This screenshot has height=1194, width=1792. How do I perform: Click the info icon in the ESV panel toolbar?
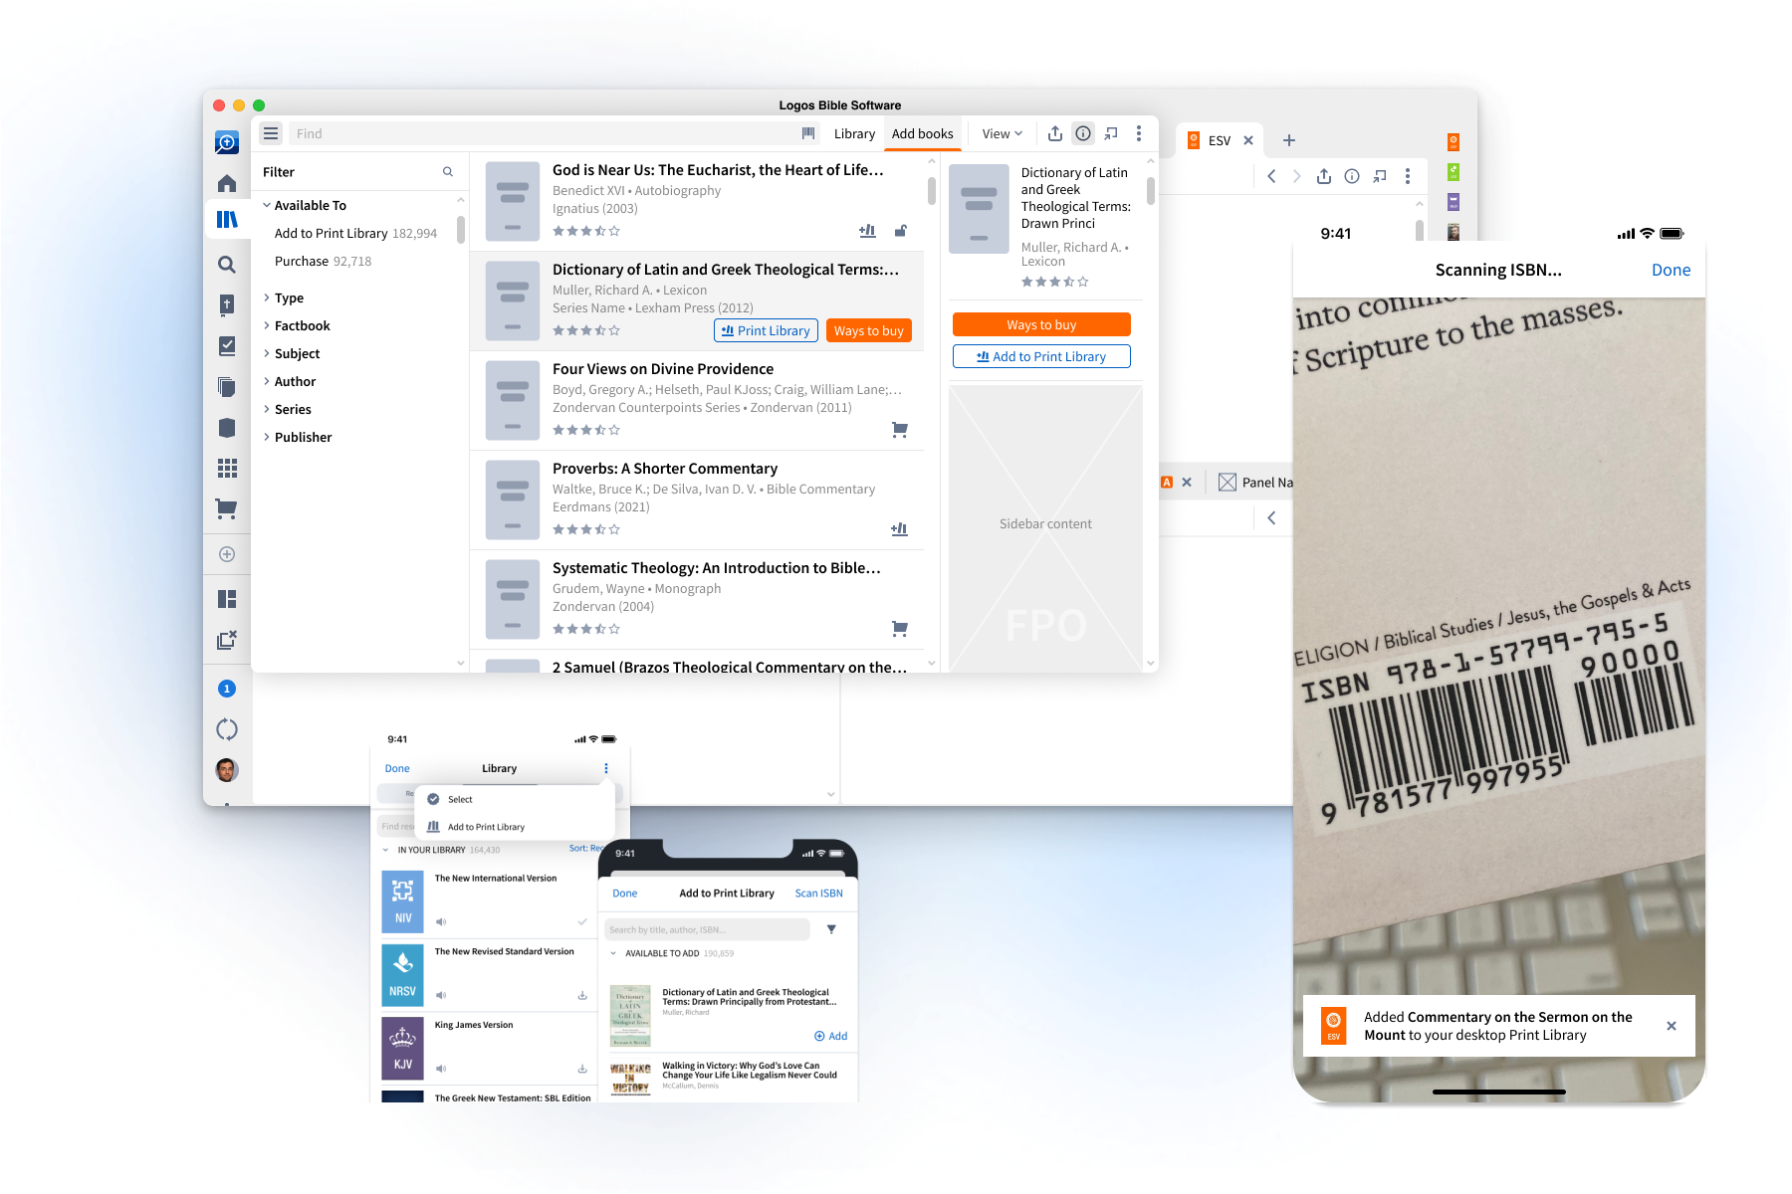click(x=1352, y=176)
